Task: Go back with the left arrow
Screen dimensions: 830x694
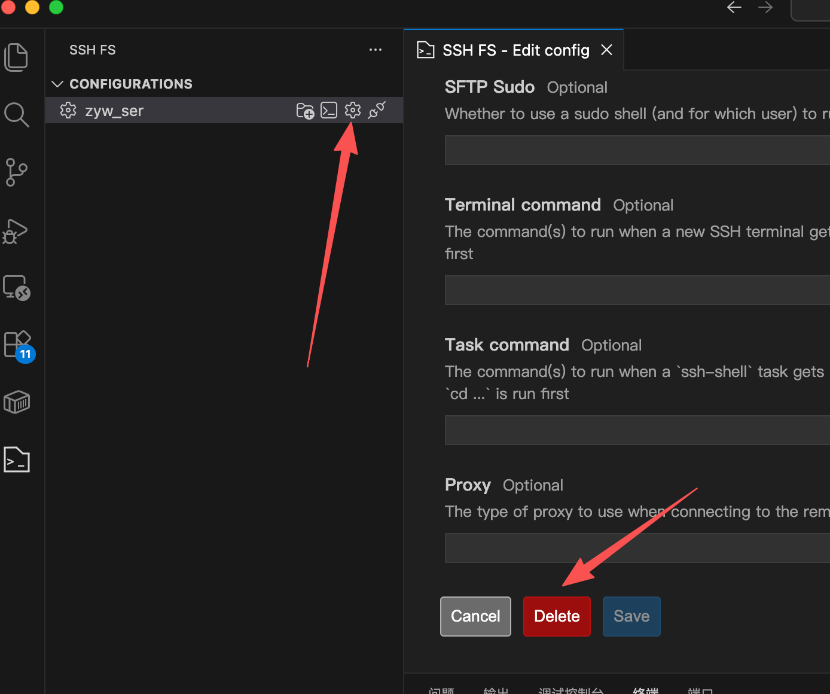Action: [734, 7]
